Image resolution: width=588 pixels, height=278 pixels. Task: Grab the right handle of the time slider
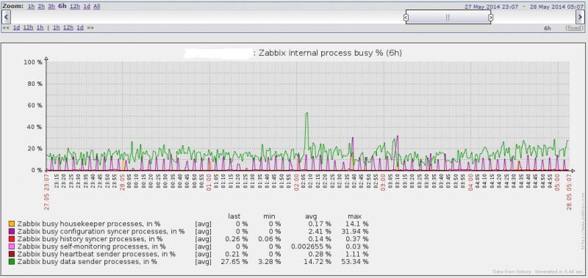click(x=491, y=17)
